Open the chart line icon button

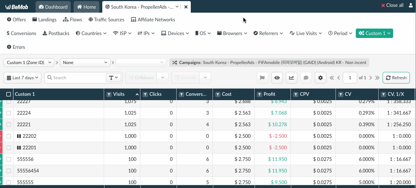point(291,78)
